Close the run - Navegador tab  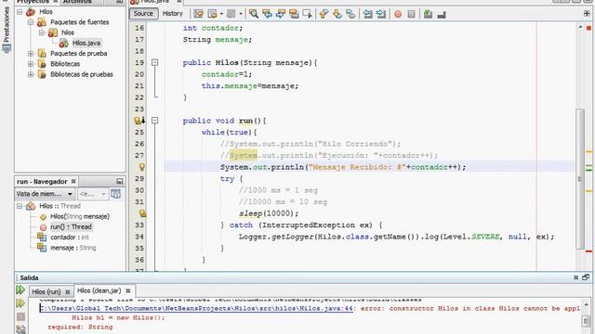tap(73, 182)
